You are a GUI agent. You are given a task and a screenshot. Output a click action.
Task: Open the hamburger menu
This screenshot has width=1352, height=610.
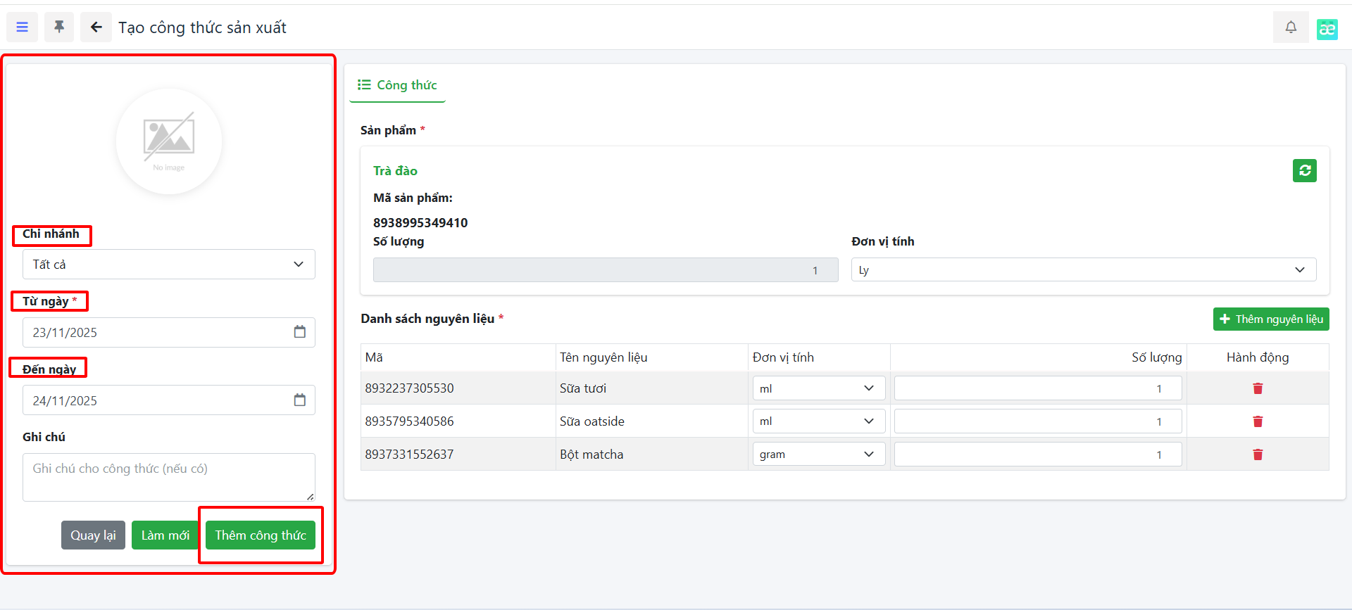point(23,27)
